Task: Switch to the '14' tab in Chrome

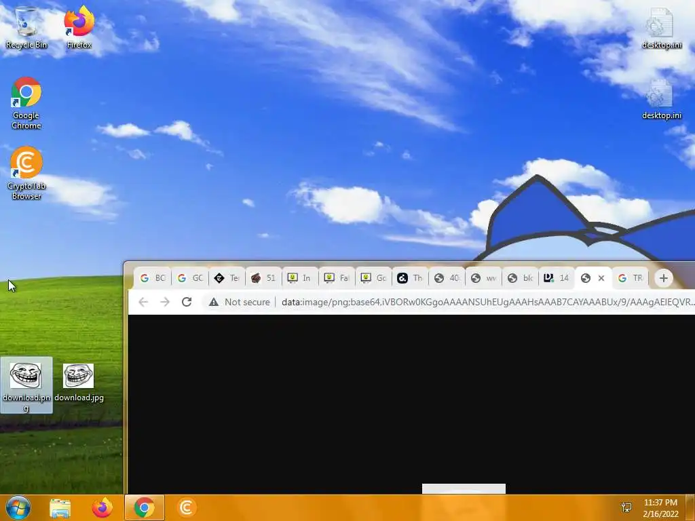Action: point(557,278)
